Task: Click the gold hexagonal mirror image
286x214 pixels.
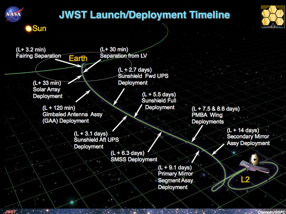Action: pyautogui.click(x=272, y=16)
